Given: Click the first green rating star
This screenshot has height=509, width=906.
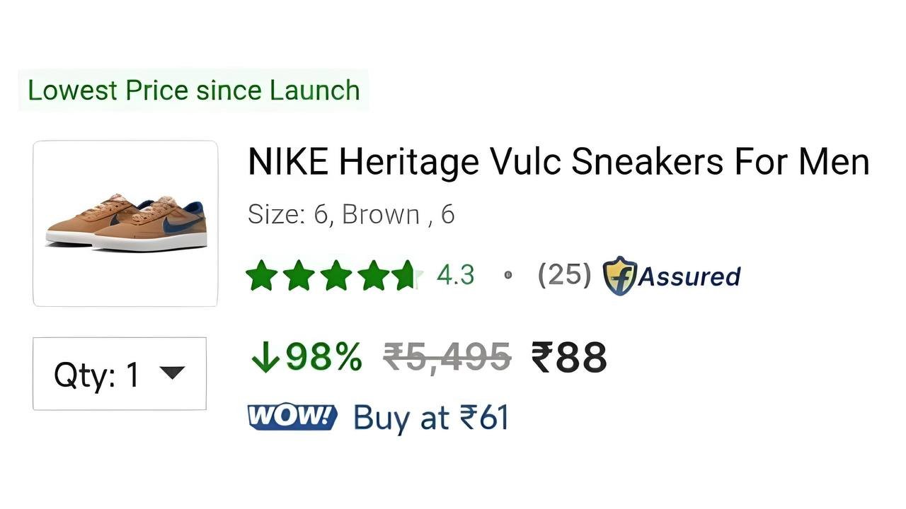Looking at the screenshot, I should pyautogui.click(x=262, y=275).
